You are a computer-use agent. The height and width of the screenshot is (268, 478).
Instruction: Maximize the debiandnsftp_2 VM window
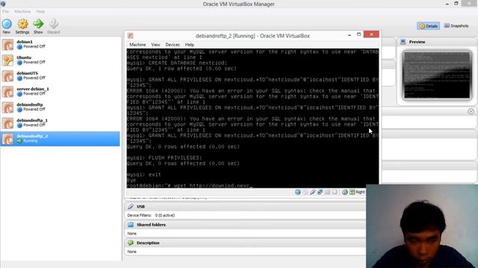point(358,35)
